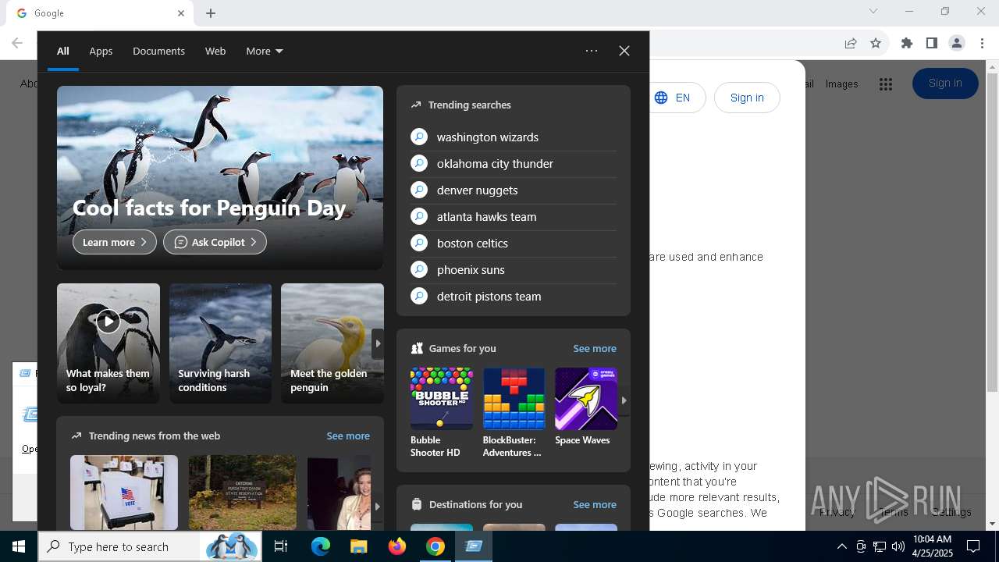Open 'What makes them so loyal?' video card
The image size is (999, 562).
pyautogui.click(x=108, y=343)
